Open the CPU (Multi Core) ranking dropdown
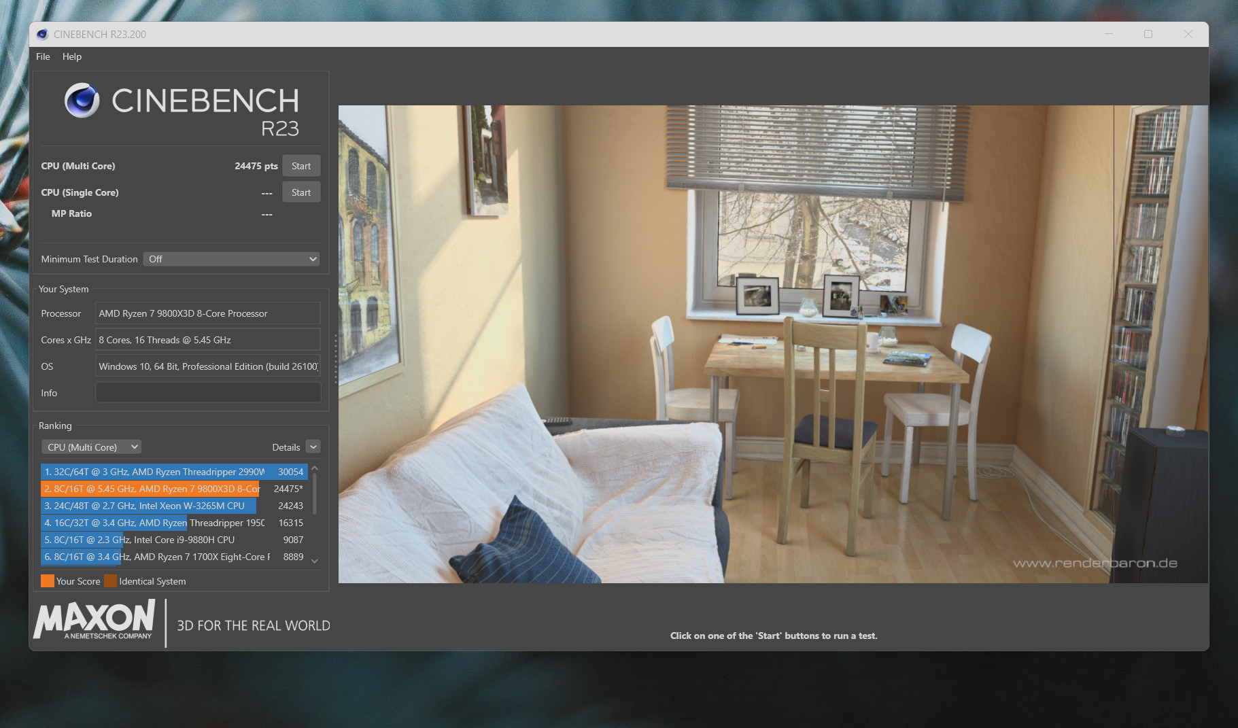This screenshot has width=1238, height=728. [91, 447]
